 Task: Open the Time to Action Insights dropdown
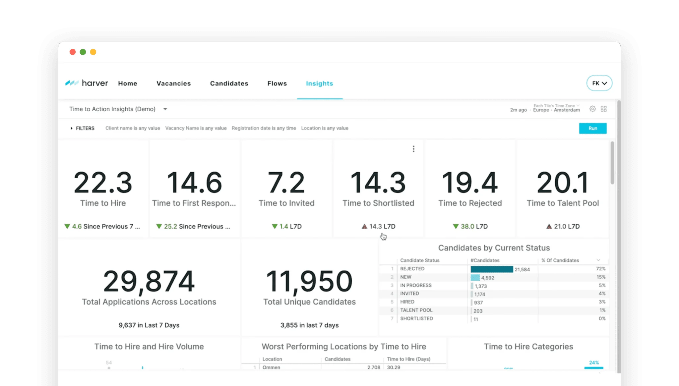click(165, 109)
